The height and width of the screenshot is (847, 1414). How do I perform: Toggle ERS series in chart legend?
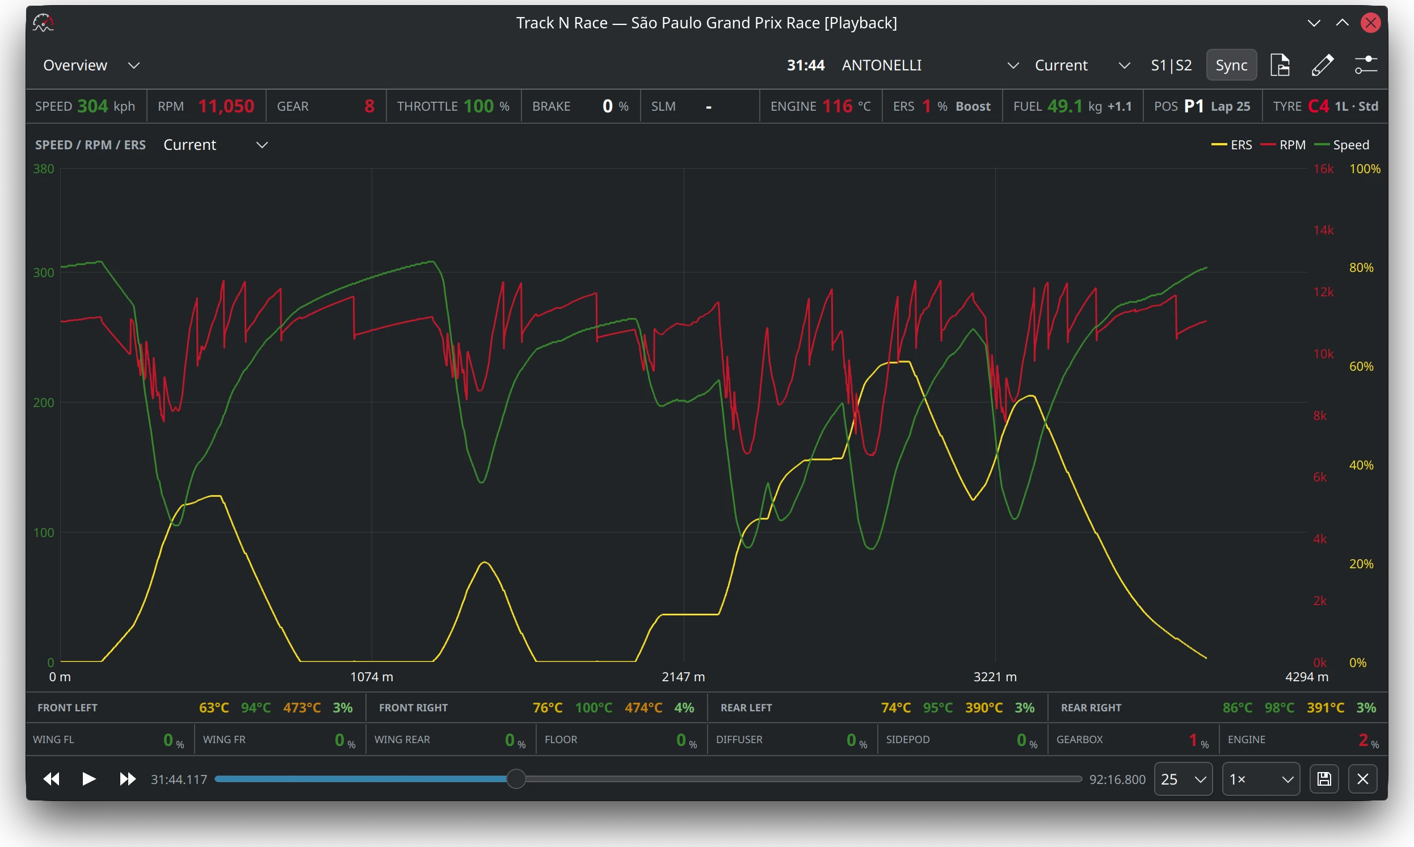(x=1231, y=145)
